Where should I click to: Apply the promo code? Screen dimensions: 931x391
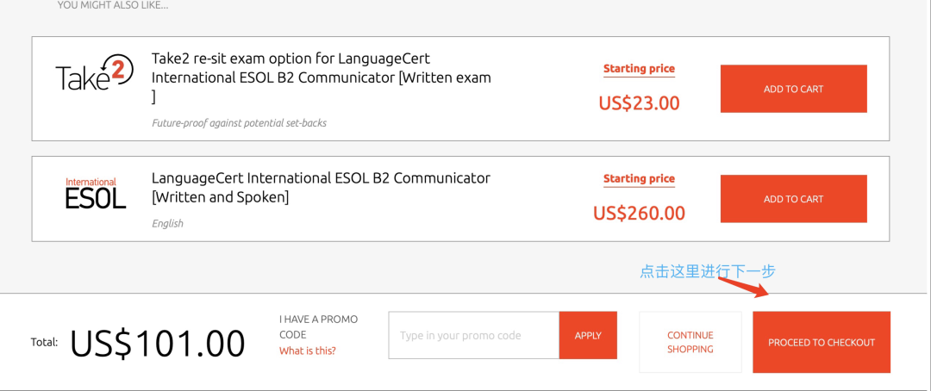(588, 335)
